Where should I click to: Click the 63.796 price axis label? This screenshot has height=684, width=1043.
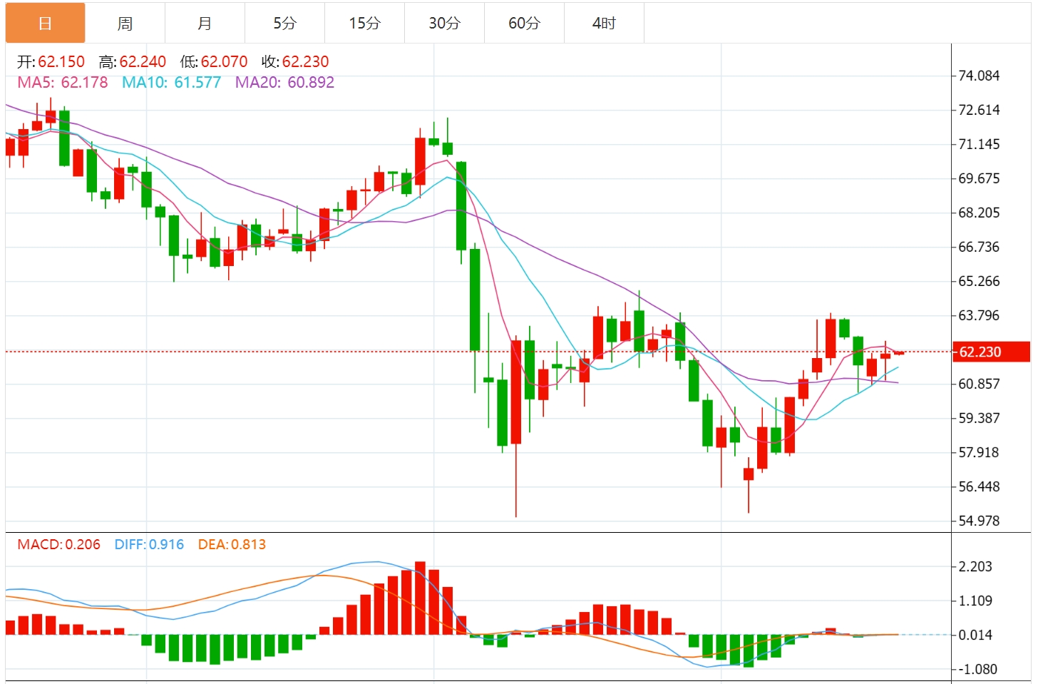(979, 315)
